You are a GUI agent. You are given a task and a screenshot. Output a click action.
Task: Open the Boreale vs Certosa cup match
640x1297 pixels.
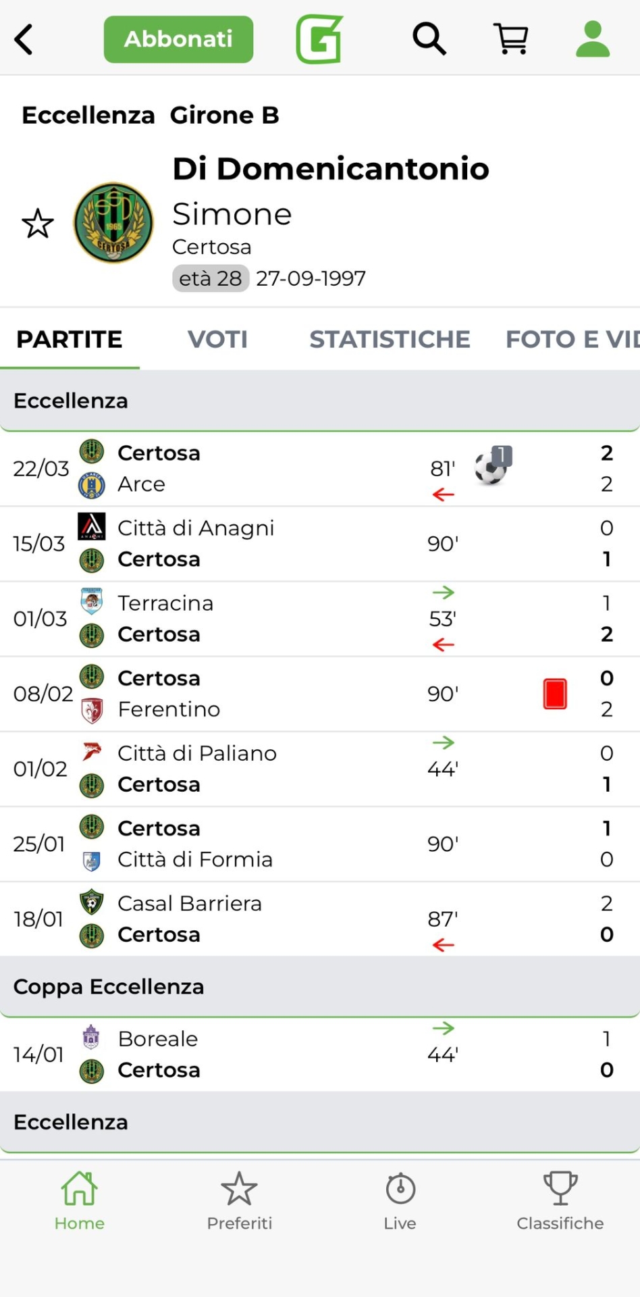coord(270,1054)
